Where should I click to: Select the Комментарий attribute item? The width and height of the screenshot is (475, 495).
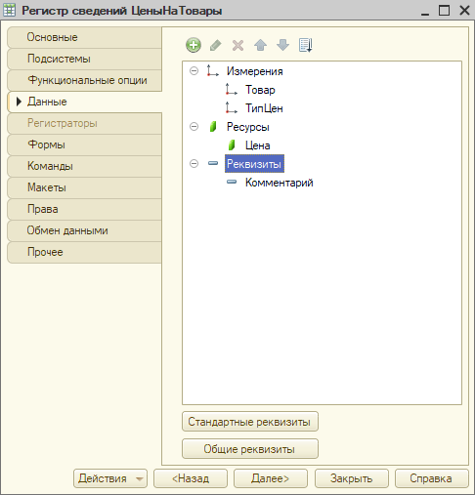click(x=280, y=183)
